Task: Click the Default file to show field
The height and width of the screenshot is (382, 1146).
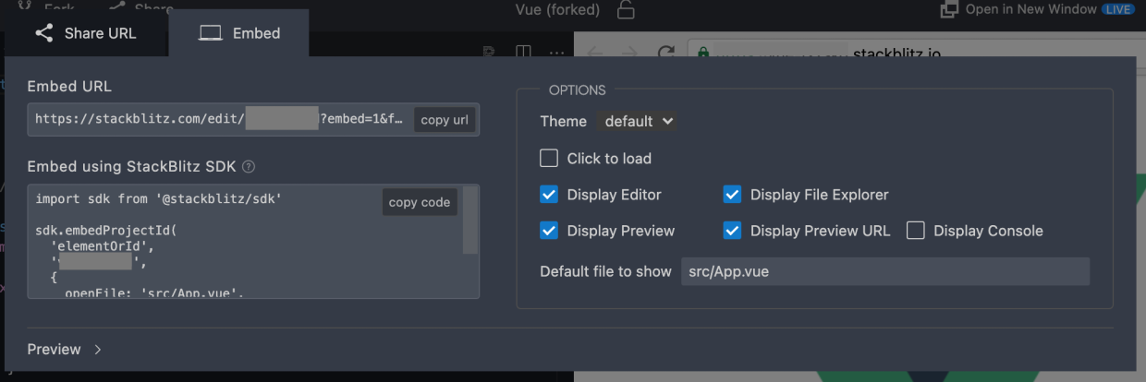Action: click(884, 271)
